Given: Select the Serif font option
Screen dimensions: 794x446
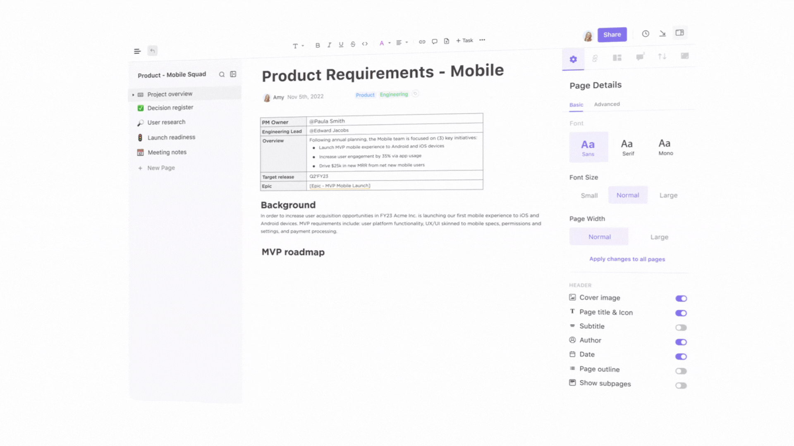Looking at the screenshot, I should pos(627,146).
